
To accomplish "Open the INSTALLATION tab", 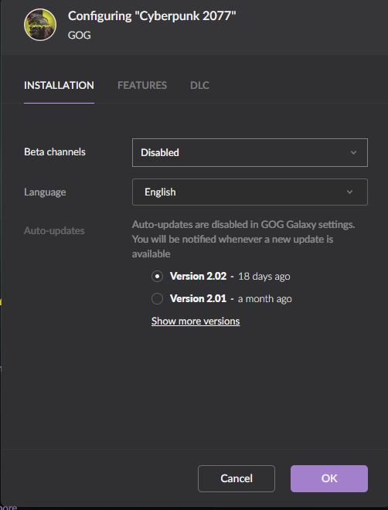I will [59, 85].
